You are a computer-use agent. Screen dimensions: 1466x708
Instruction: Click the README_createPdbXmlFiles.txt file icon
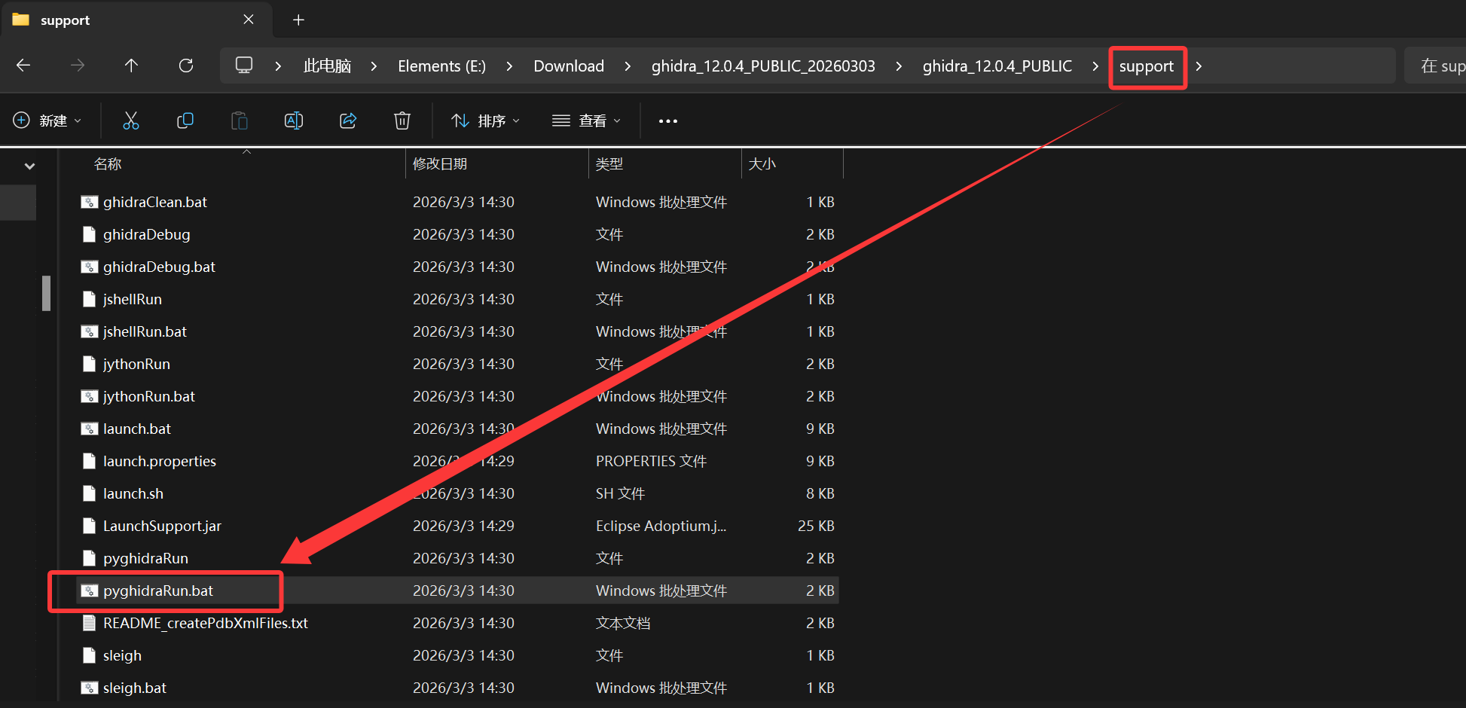pyautogui.click(x=90, y=623)
